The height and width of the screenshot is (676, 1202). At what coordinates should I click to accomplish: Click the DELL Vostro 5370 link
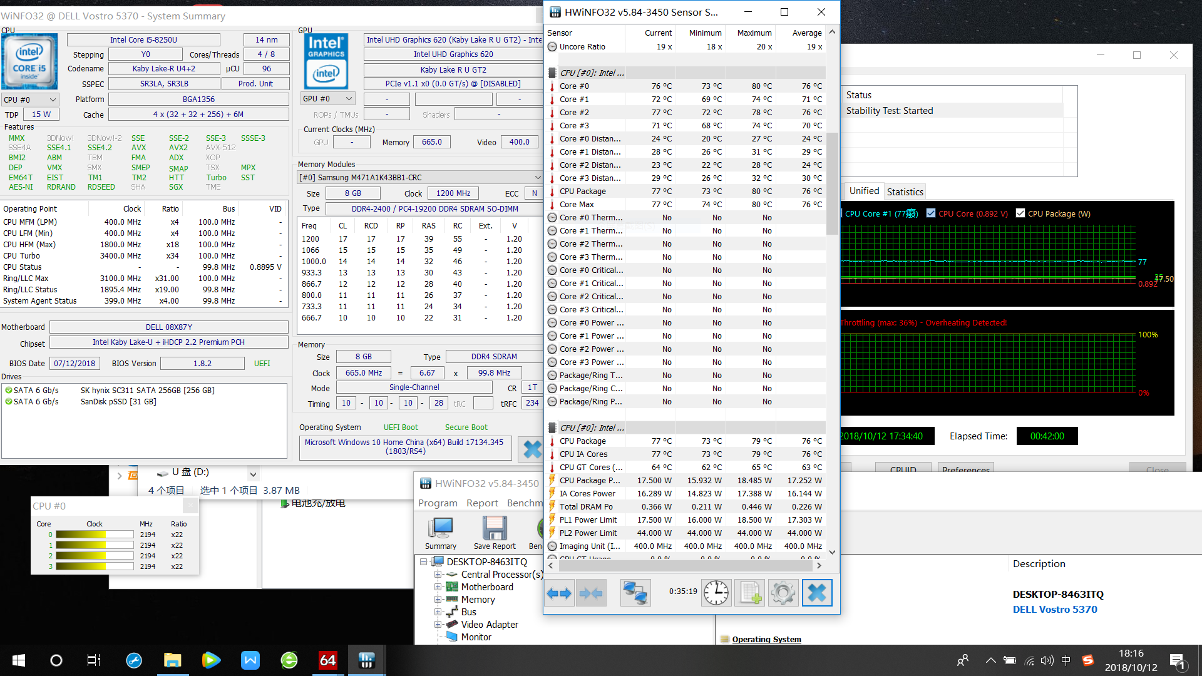(1055, 610)
